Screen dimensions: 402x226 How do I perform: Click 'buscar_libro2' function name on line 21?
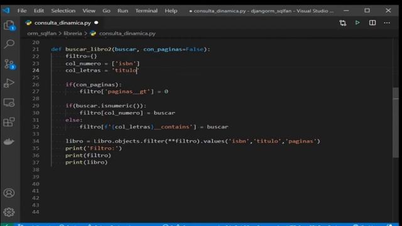(x=88, y=49)
